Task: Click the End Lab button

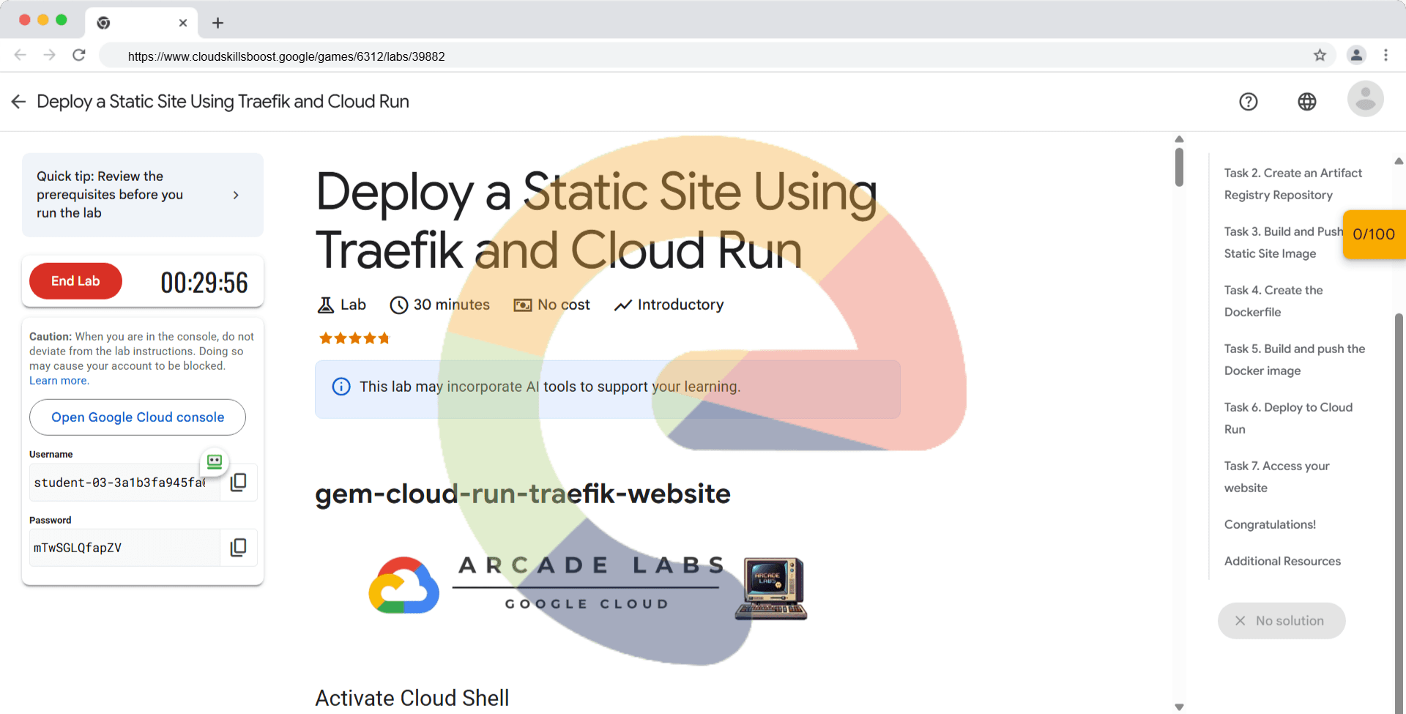Action: point(75,281)
